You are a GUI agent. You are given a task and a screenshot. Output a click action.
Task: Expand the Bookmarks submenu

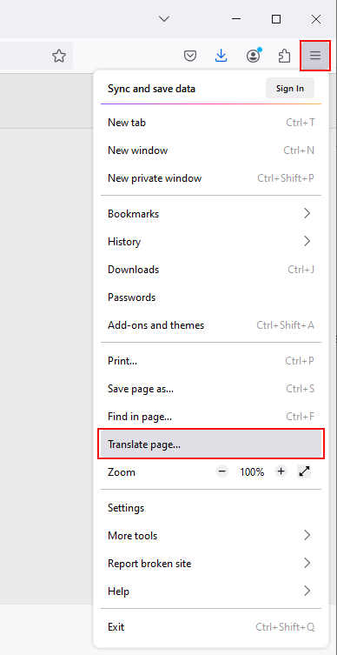211,213
